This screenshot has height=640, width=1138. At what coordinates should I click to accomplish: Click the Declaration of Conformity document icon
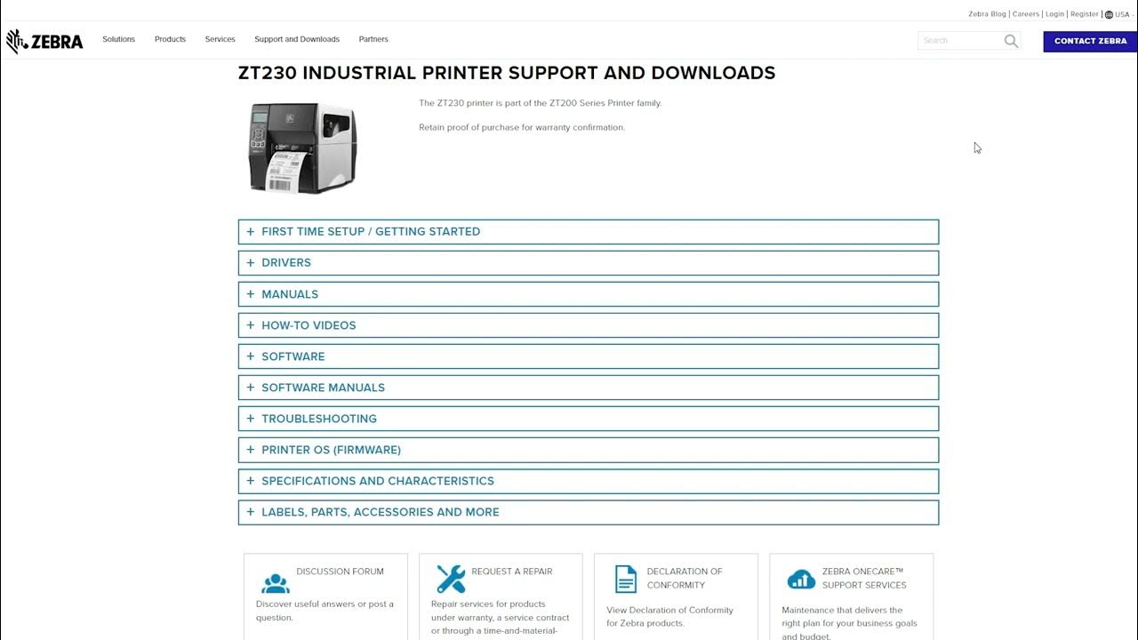[626, 579]
